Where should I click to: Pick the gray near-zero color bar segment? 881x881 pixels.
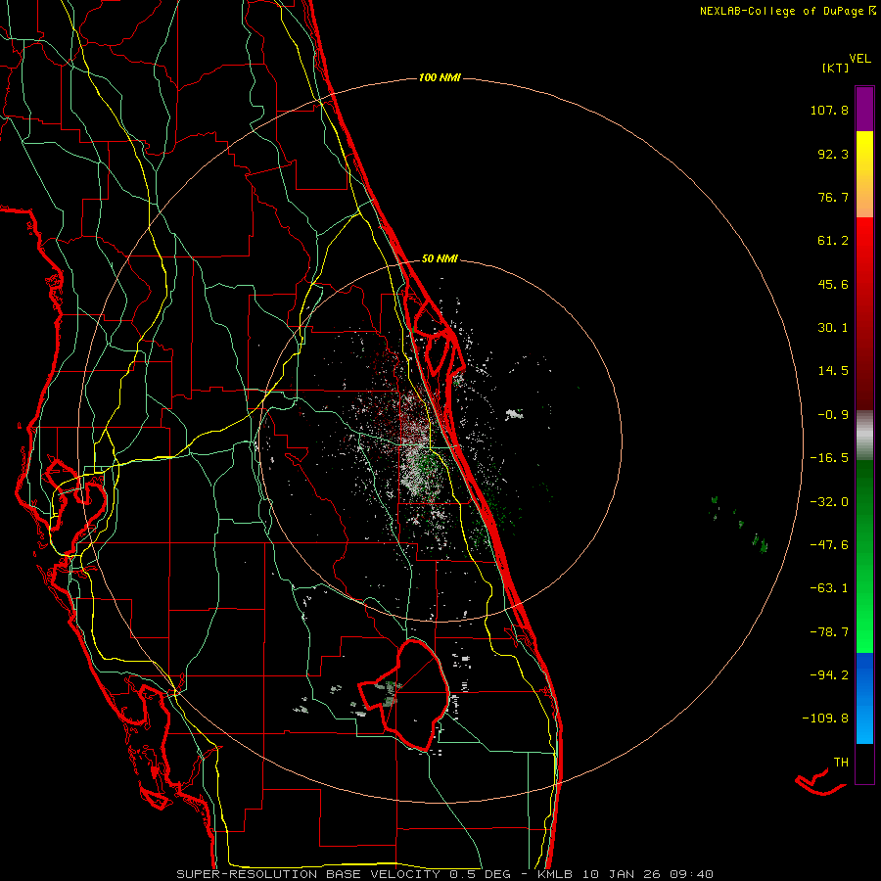[864, 436]
